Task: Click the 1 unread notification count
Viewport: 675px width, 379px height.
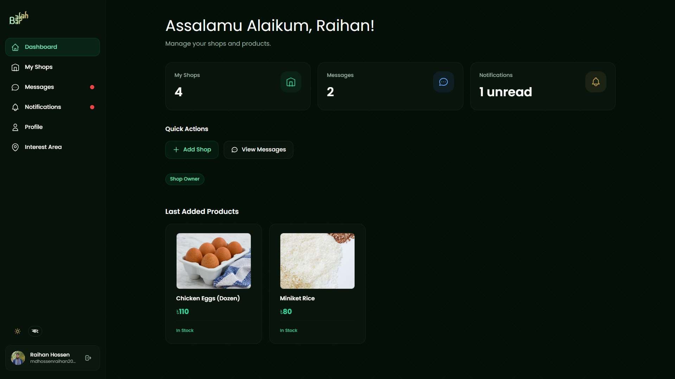Action: tap(505, 92)
